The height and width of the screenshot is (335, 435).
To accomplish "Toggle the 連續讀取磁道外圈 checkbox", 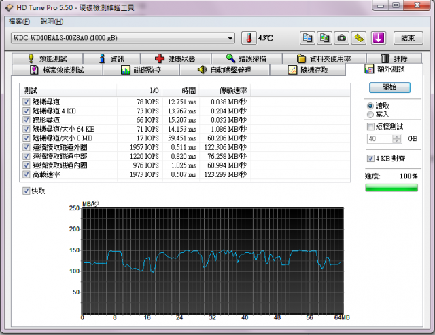I will [x=26, y=147].
